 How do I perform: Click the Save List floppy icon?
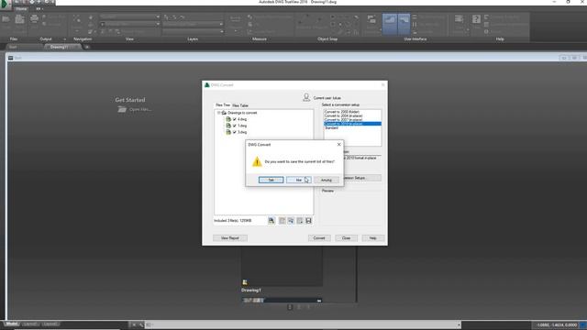tap(308, 221)
